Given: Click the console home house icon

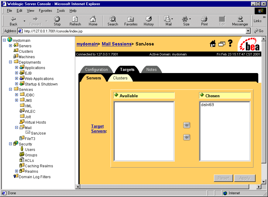Looking at the screenshot, I should [213, 44].
